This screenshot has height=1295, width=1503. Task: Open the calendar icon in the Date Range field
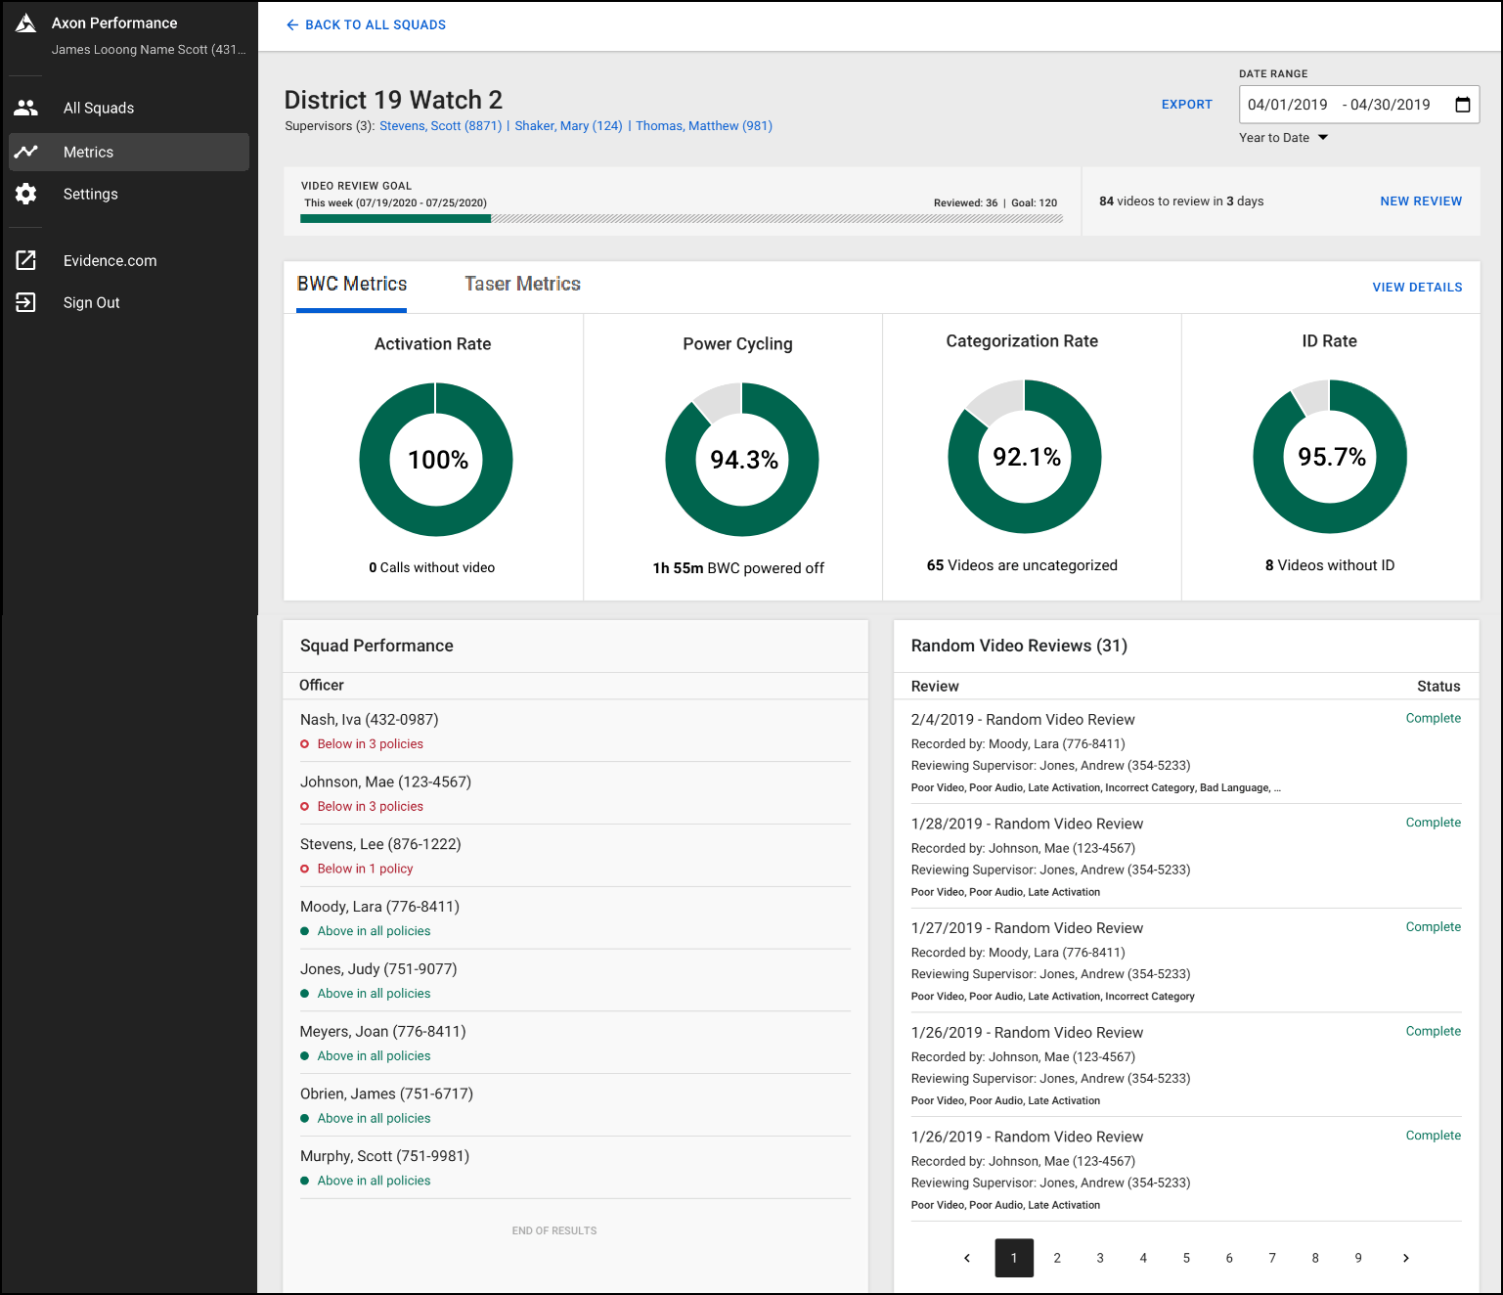pyautogui.click(x=1462, y=104)
